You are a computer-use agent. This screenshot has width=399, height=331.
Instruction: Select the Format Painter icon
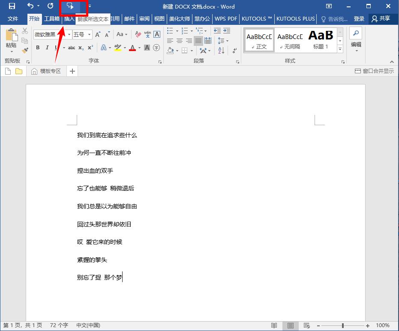click(x=24, y=50)
